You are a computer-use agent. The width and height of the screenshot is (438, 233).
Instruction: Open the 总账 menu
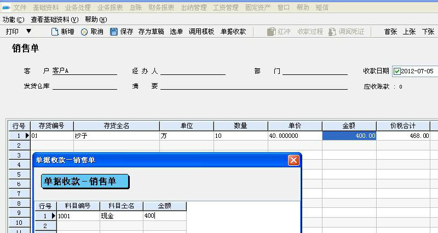[x=136, y=8]
